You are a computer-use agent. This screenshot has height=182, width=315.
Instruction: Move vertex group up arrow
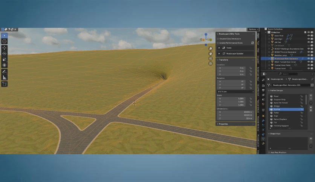tap(311, 107)
